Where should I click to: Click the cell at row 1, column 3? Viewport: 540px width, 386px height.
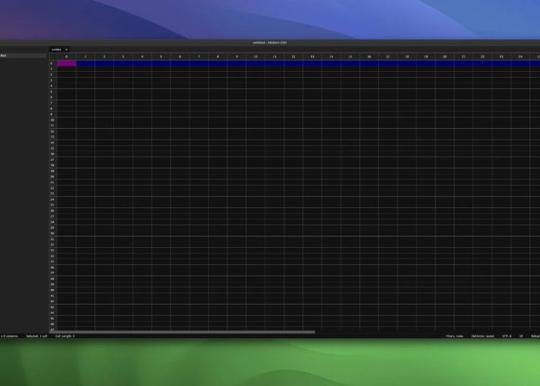pos(123,69)
